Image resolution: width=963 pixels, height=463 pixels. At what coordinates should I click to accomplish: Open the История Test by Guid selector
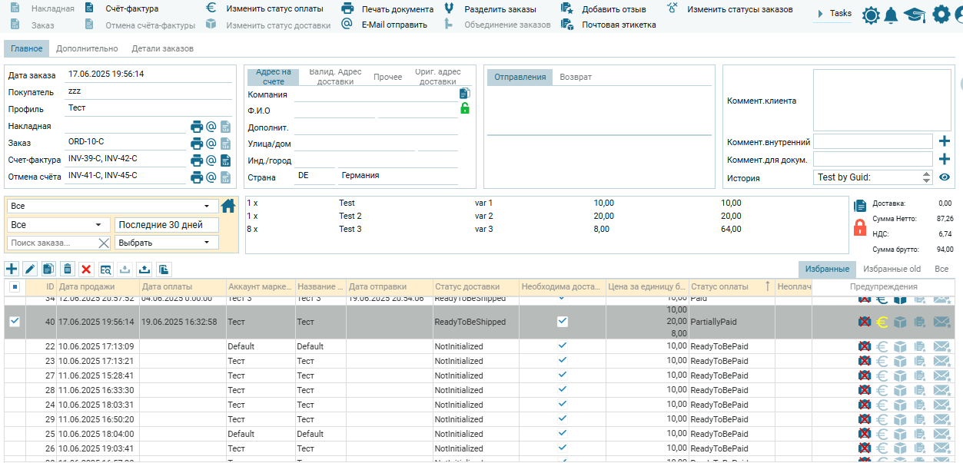coord(872,177)
